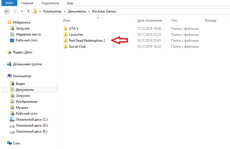Click the Компьютер icon in sidebar
230x149 pixels.
coord(9,76)
